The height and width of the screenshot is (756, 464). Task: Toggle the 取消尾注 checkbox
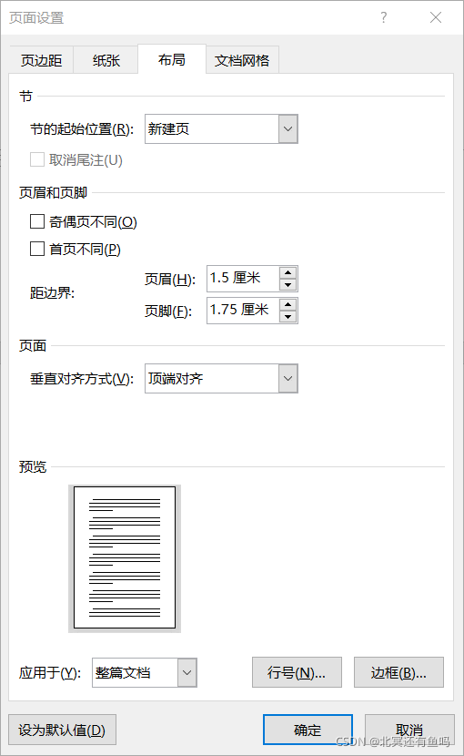coord(37,159)
